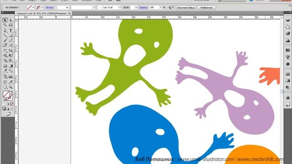Screen dimensions: 292x164
Task: Activate the Rotate tool
Action: [5, 51]
